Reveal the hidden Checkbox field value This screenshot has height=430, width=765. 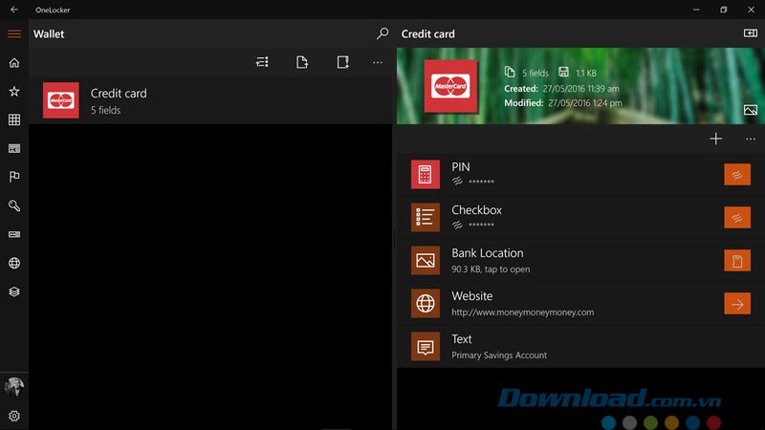coord(737,217)
